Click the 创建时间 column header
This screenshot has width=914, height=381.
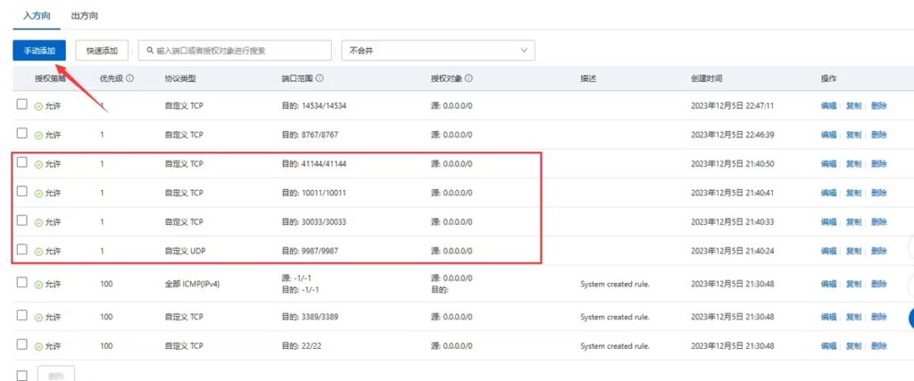tap(707, 79)
